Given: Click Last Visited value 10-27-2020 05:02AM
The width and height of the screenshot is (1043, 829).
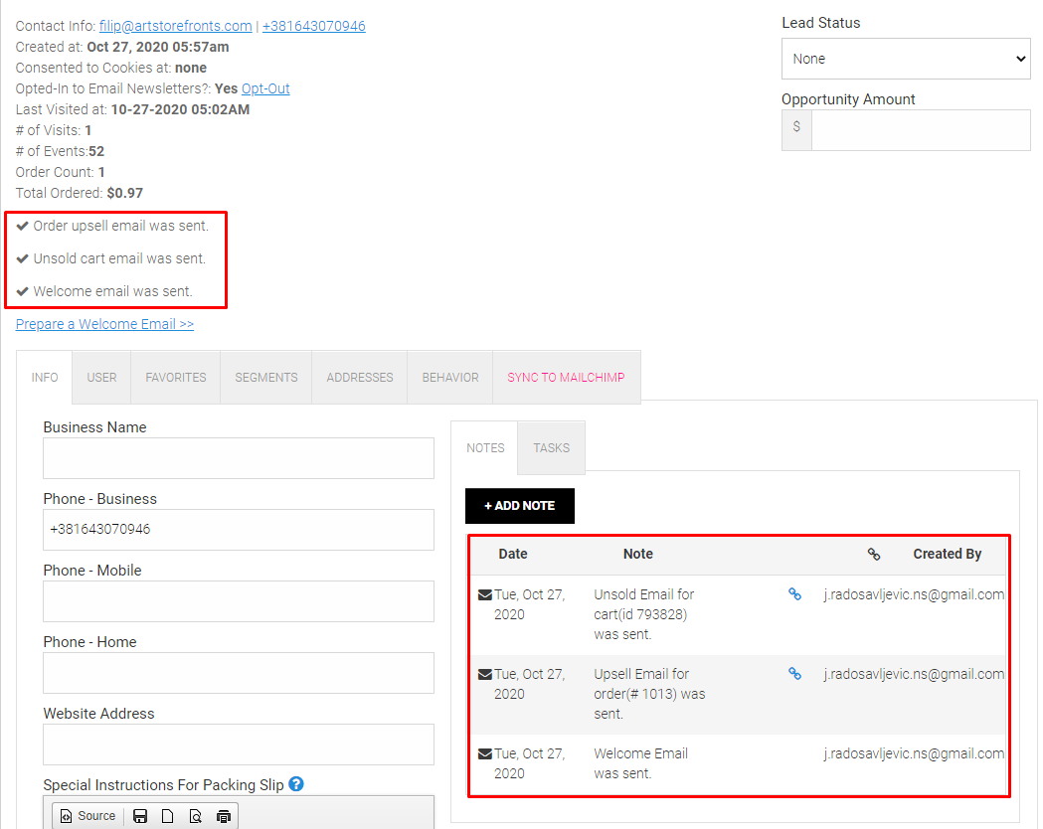Looking at the screenshot, I should [180, 109].
